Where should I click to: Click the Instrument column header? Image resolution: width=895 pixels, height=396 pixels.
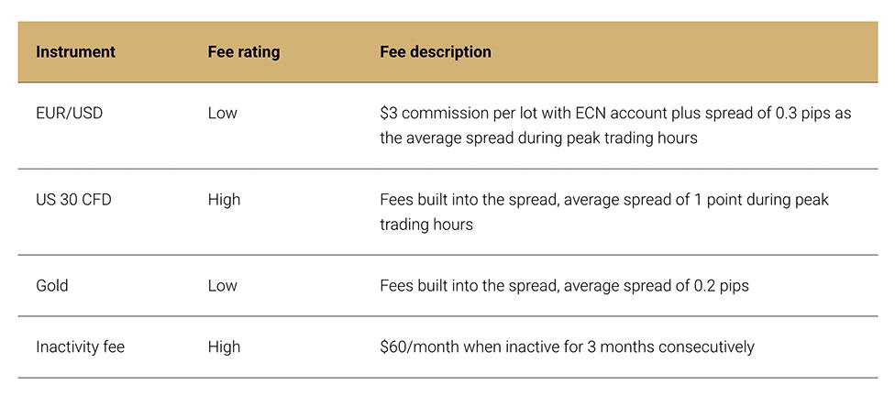pyautogui.click(x=75, y=51)
